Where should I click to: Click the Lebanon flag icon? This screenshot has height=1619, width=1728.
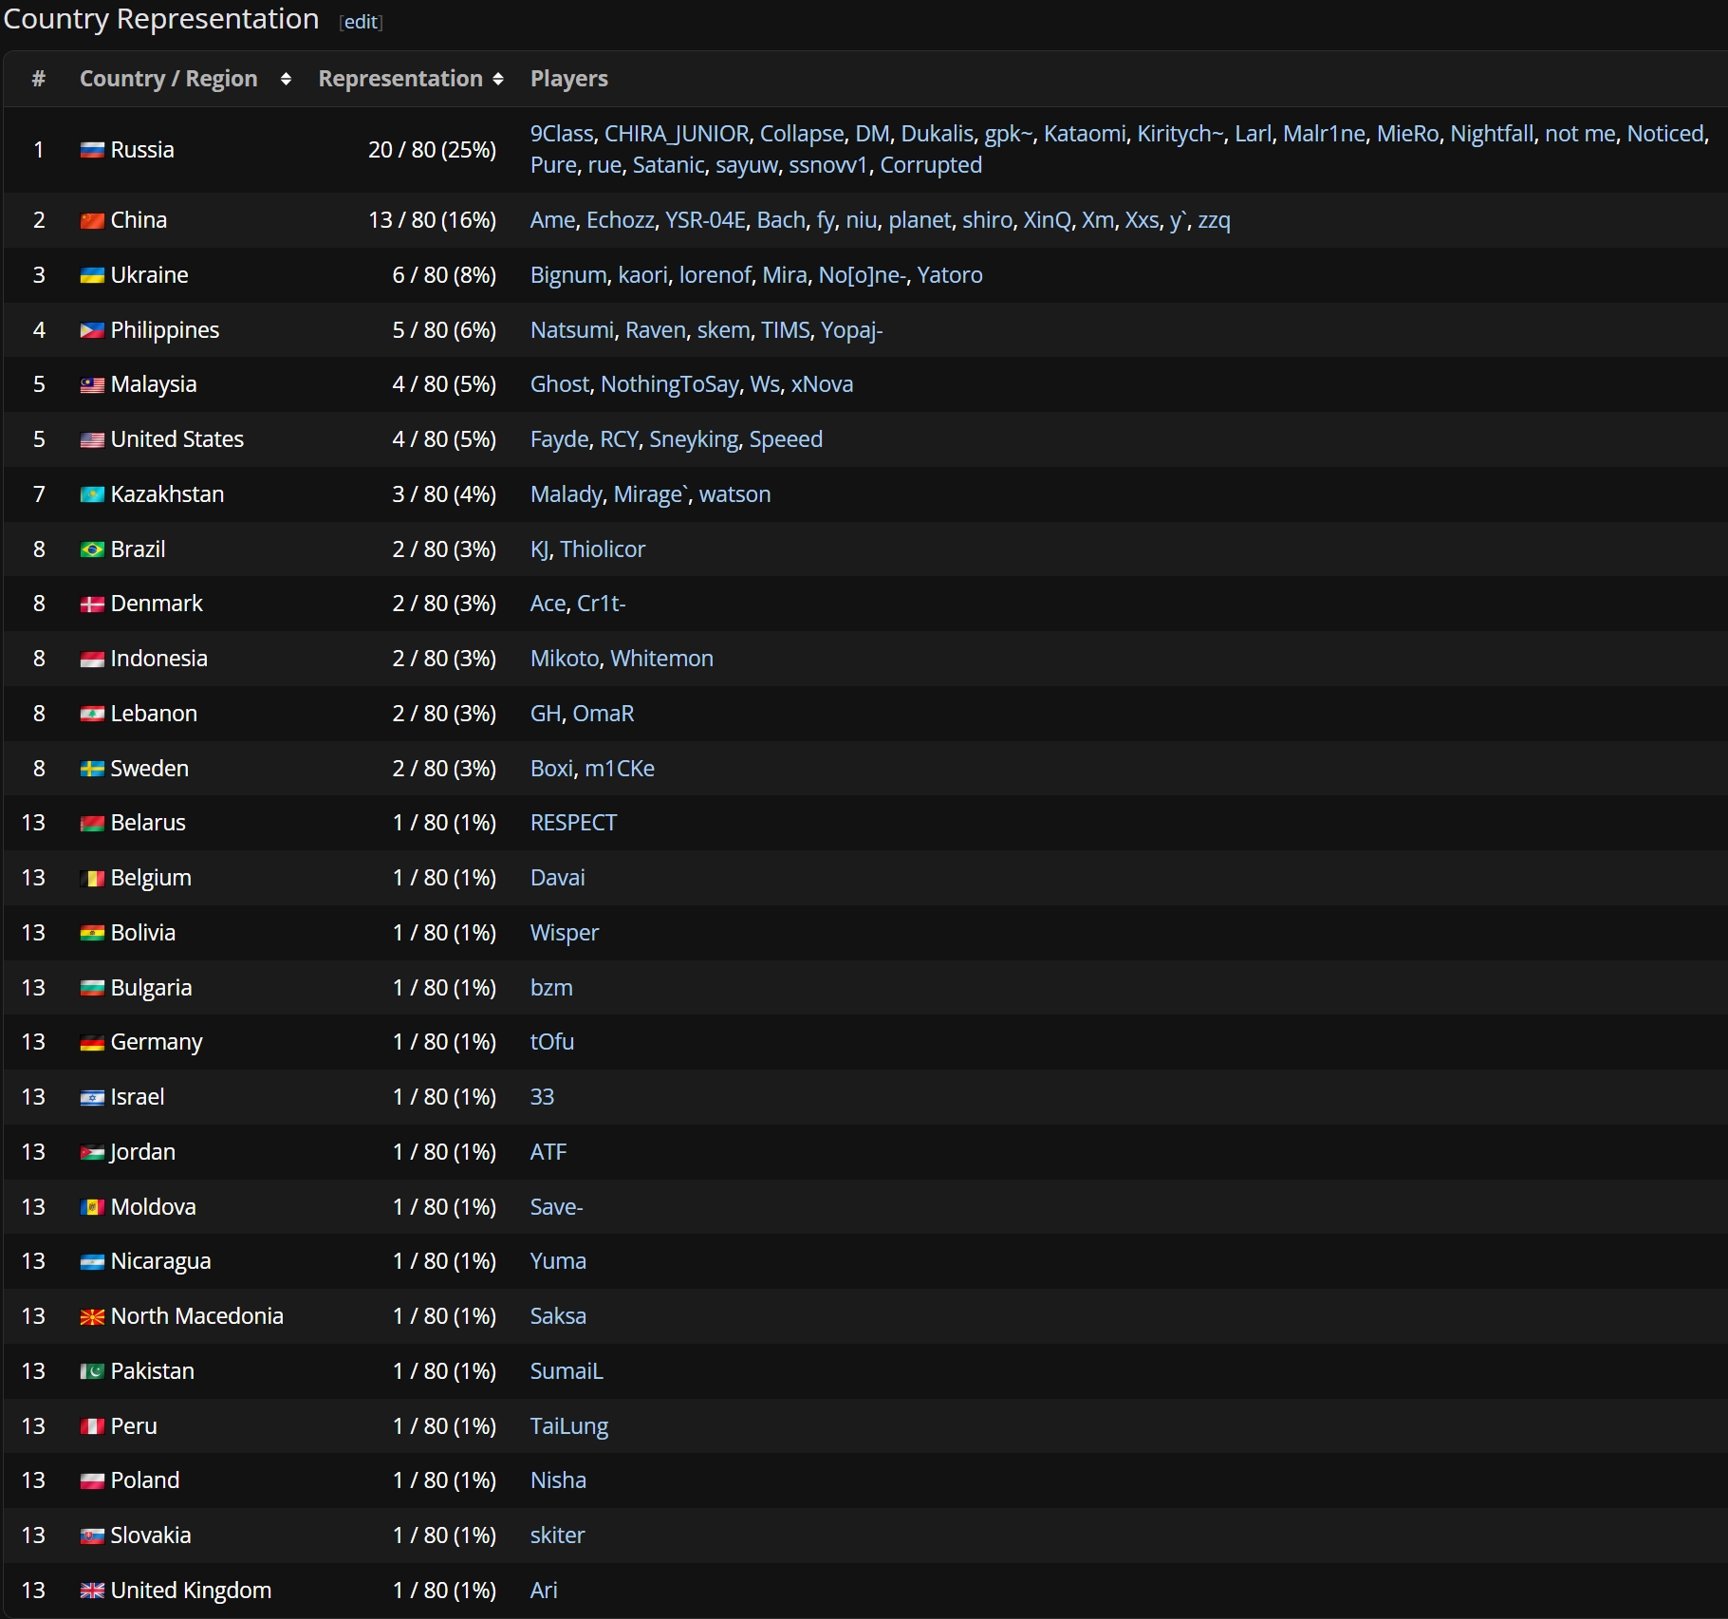[92, 714]
